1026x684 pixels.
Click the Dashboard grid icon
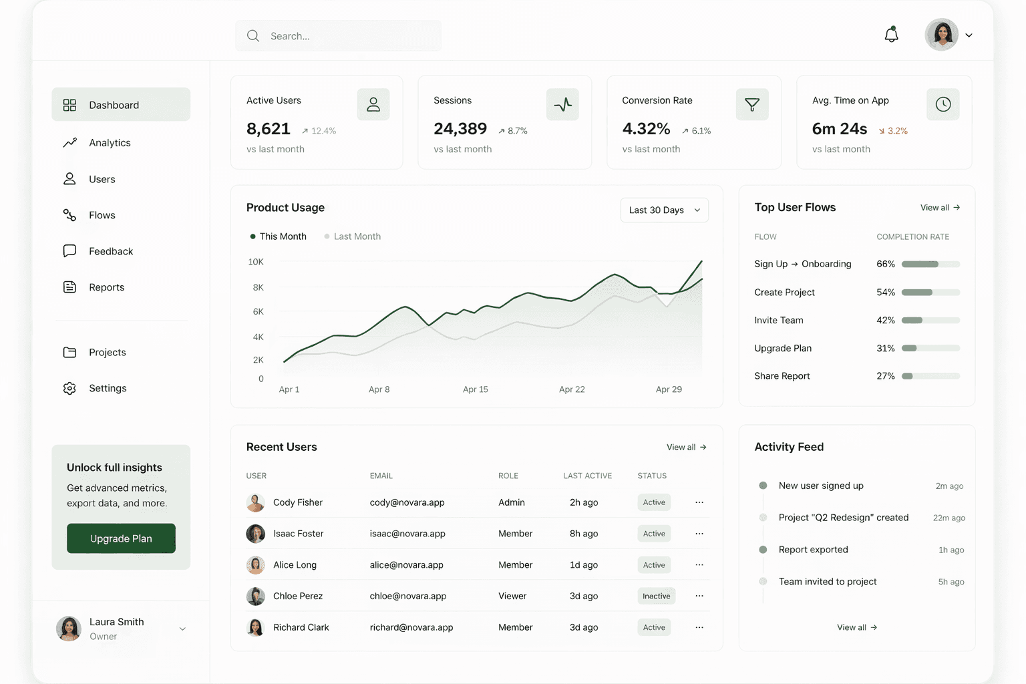pos(69,105)
